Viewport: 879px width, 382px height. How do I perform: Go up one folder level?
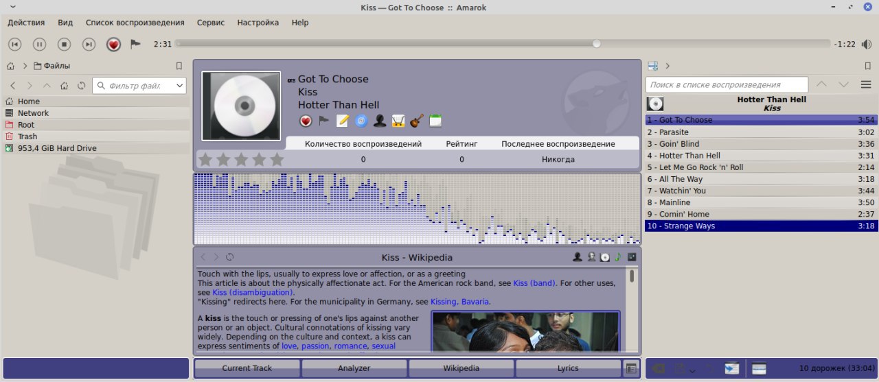point(47,86)
